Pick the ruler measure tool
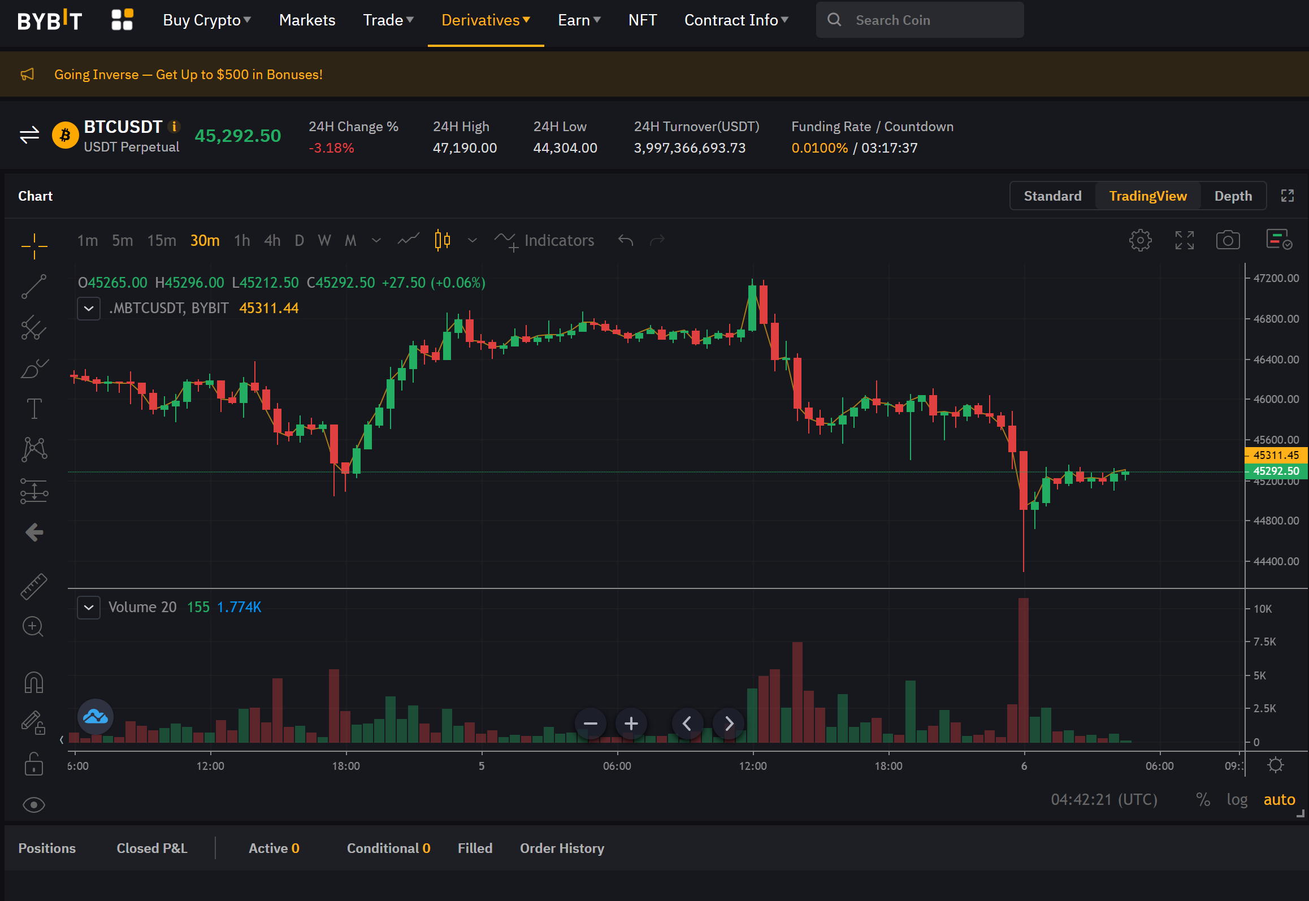The image size is (1309, 901). point(34,586)
